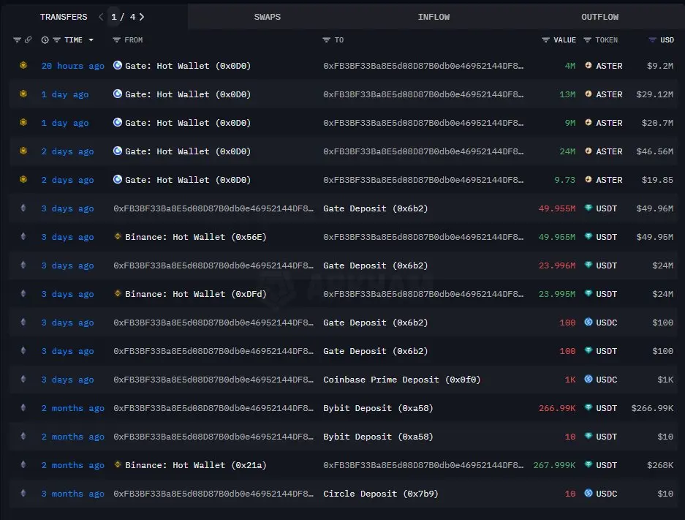The height and width of the screenshot is (520, 685).
Task: Click the filter icon left of link icon
Action: [x=17, y=39]
